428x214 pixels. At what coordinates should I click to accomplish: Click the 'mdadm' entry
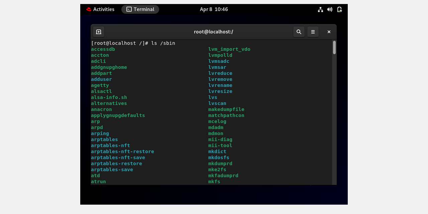(x=216, y=127)
